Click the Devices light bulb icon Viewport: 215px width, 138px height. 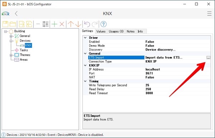pyautogui.click(x=17, y=41)
